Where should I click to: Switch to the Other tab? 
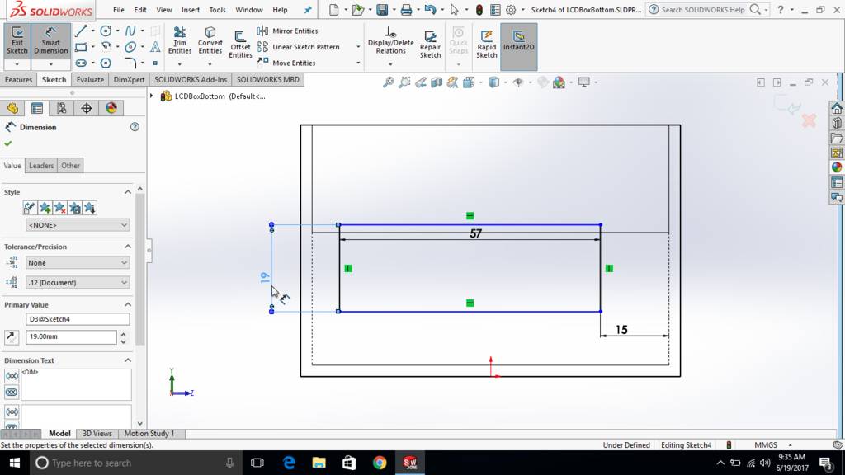click(x=71, y=166)
